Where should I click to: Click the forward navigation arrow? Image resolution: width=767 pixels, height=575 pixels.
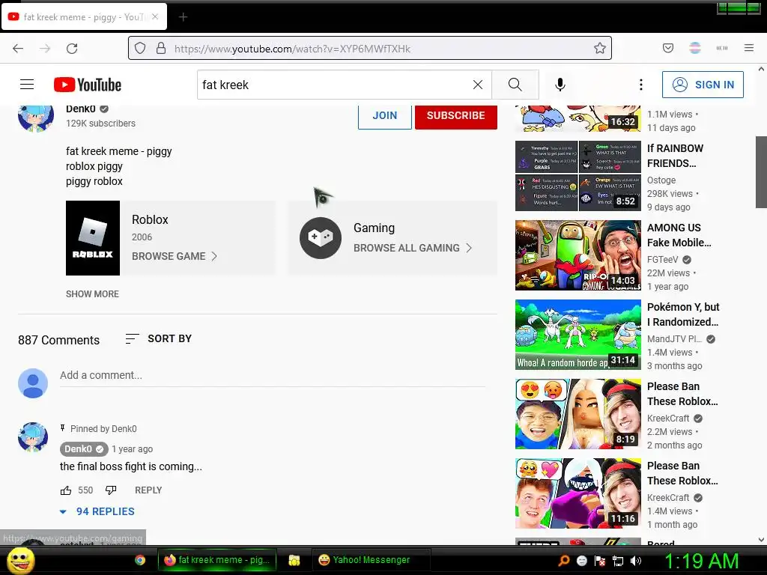[45, 48]
